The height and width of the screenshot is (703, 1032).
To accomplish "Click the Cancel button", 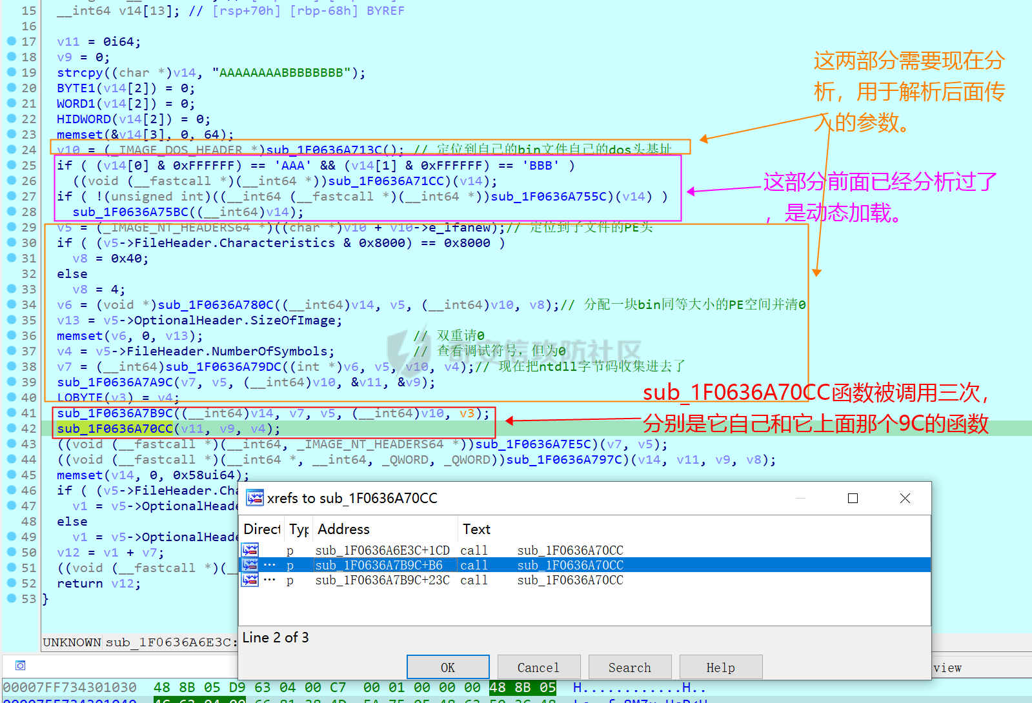I will click(x=538, y=668).
